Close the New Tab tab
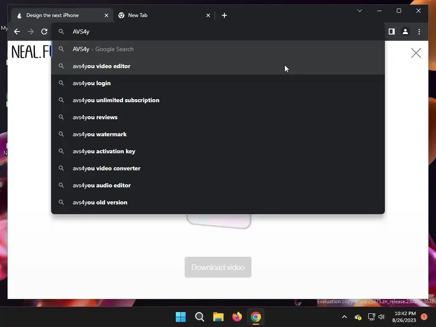Viewport: 436px width, 327px height. 208,15
